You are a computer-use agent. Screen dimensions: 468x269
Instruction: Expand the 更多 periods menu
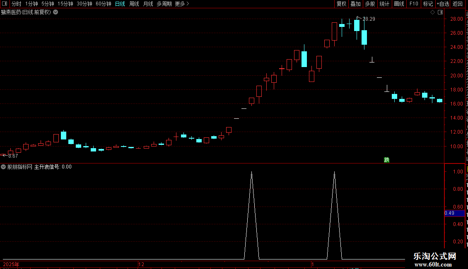point(182,4)
